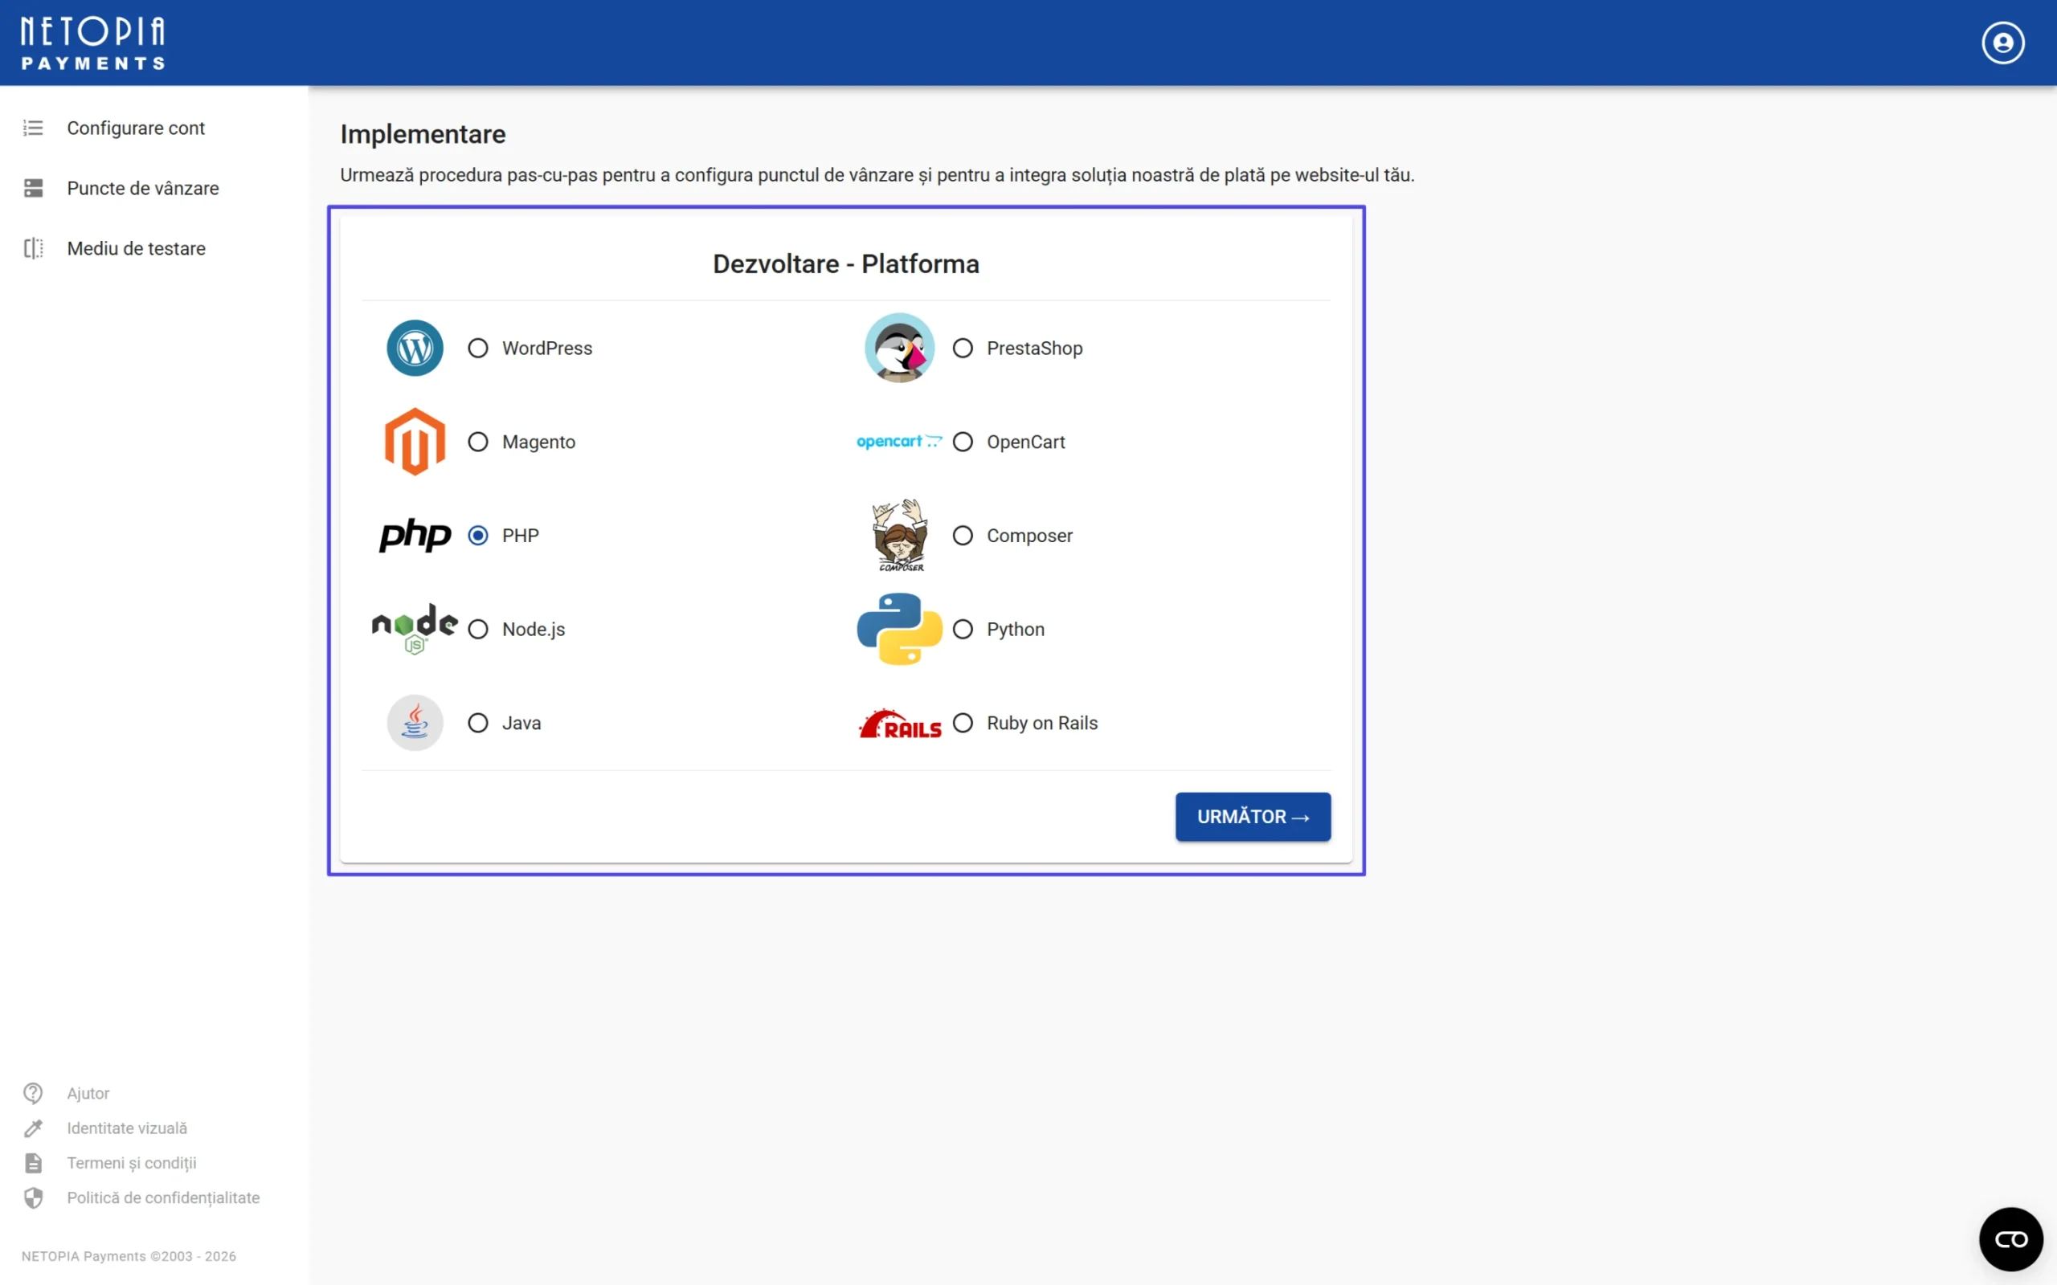Open Puncte de vânzare from the sidebar

click(142, 188)
